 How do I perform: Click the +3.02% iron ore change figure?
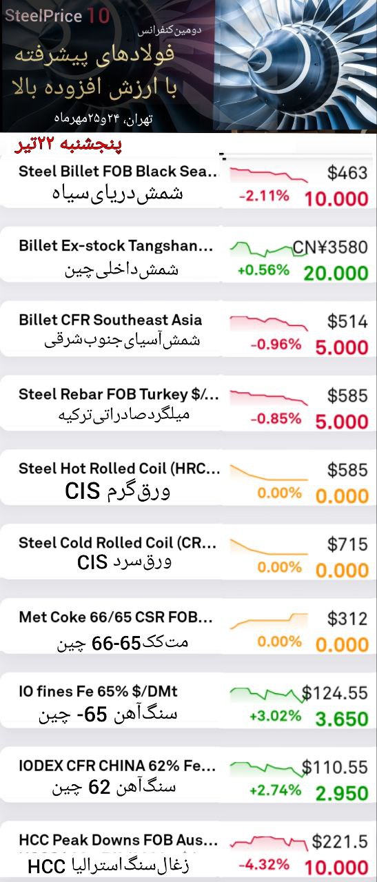[x=276, y=715]
